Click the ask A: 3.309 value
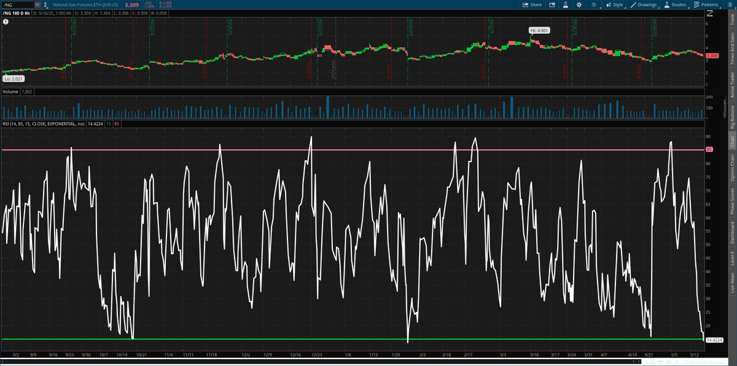Image resolution: width=737 pixels, height=366 pixels. (165, 6)
